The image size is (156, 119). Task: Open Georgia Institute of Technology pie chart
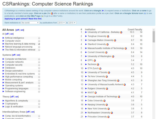point(119,97)
